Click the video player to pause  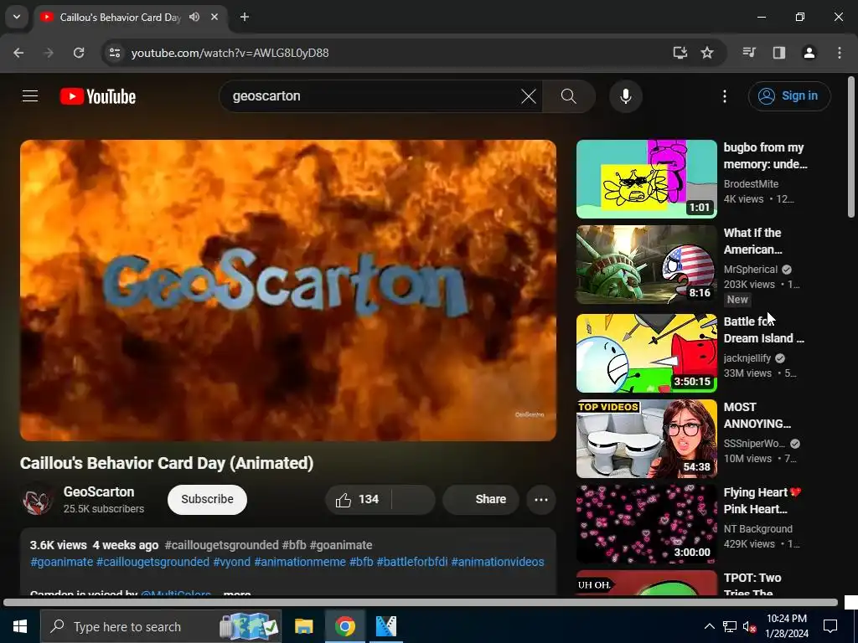pyautogui.click(x=288, y=291)
